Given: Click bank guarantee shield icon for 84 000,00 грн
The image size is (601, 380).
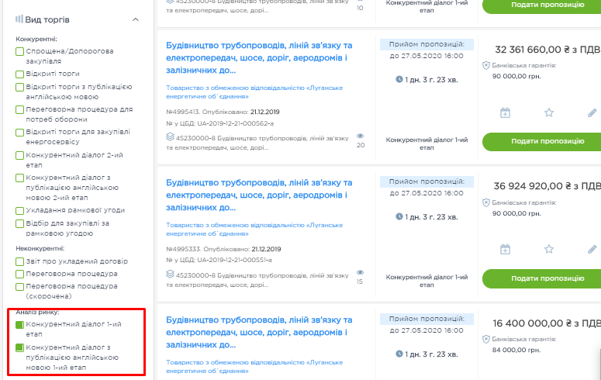Looking at the screenshot, I should point(486,340).
